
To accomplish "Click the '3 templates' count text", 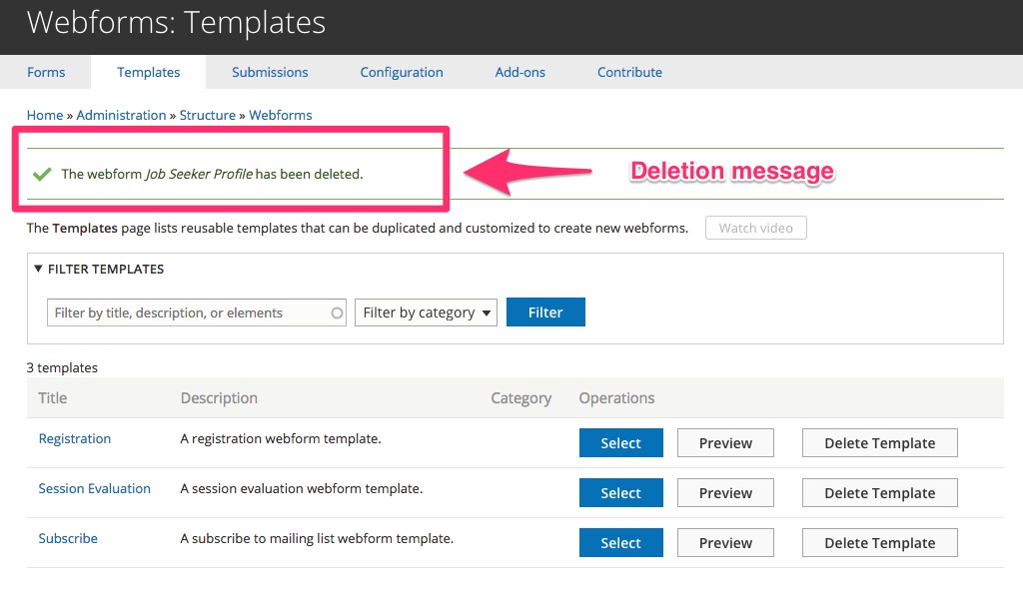I will [62, 367].
